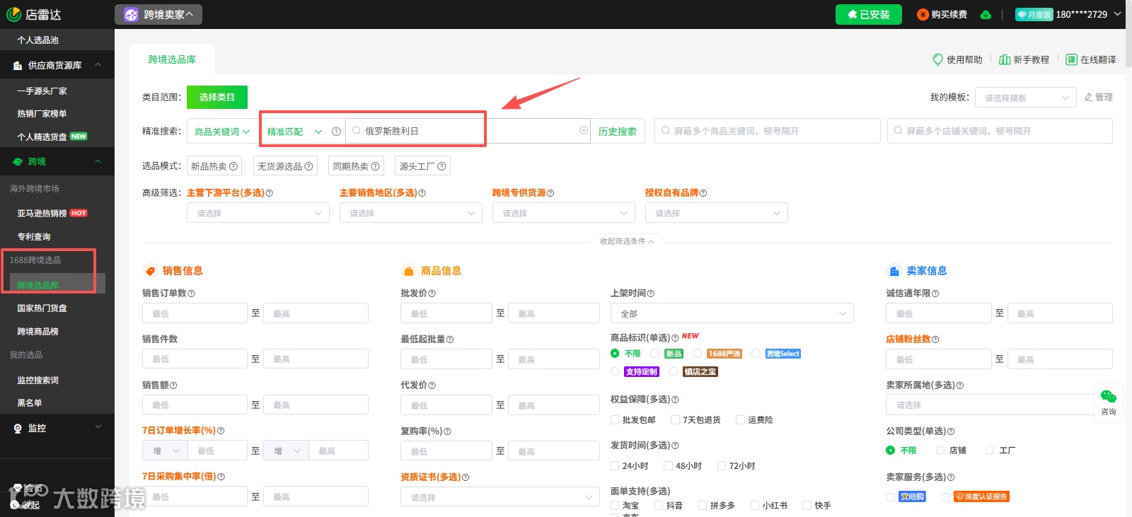Click help icon next to 精准匹配
The image size is (1132, 517).
coord(336,132)
